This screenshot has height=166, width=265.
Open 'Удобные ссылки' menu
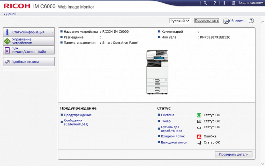pos(29,62)
